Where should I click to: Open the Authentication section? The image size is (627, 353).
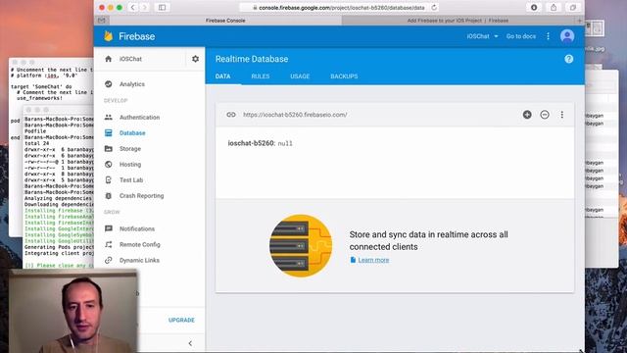coord(139,118)
